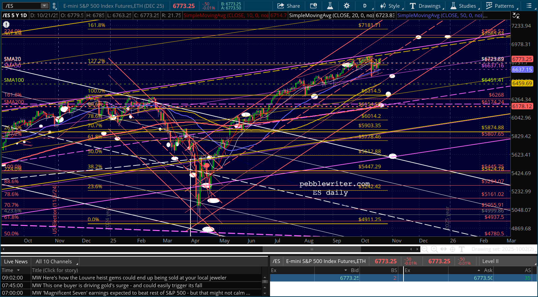Select the Live News tab
The width and height of the screenshot is (538, 297).
[16, 261]
